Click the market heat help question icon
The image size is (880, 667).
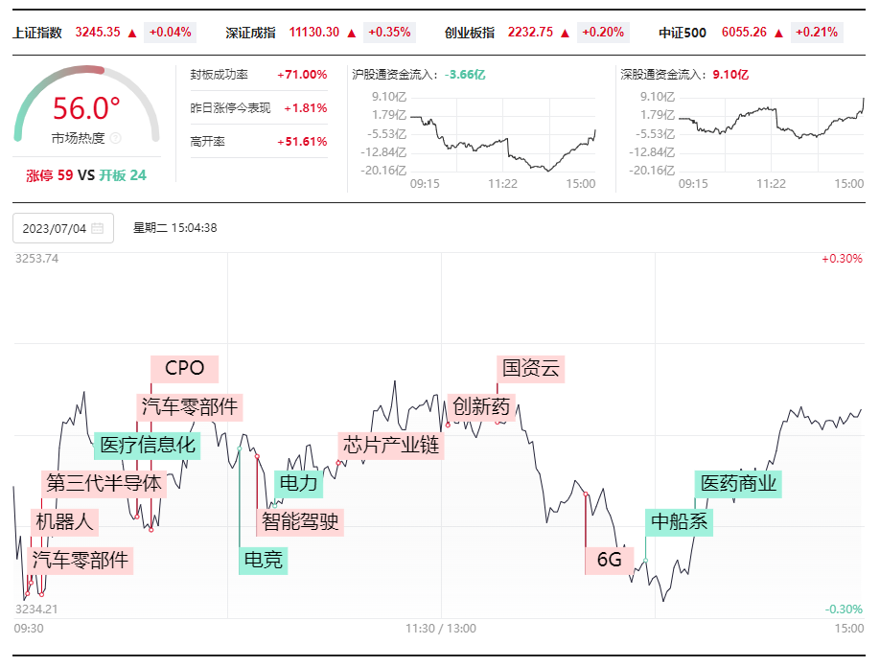116,138
